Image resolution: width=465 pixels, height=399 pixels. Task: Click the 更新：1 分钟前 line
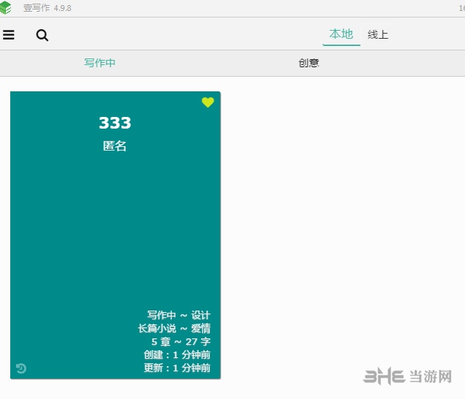177,368
